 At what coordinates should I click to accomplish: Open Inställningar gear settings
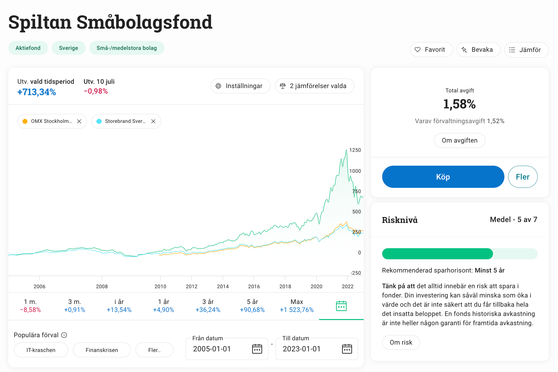pyautogui.click(x=240, y=86)
